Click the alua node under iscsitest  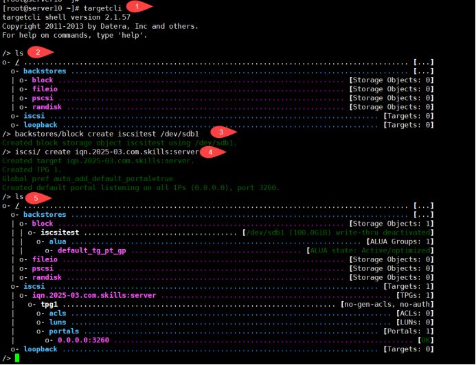[58, 242]
